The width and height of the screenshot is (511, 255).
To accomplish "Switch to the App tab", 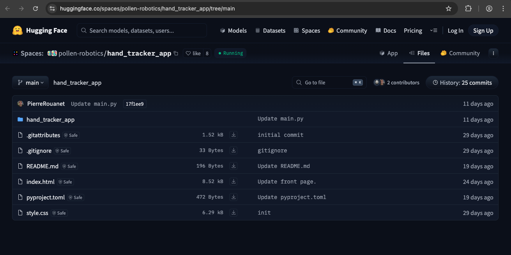I will (x=388, y=53).
